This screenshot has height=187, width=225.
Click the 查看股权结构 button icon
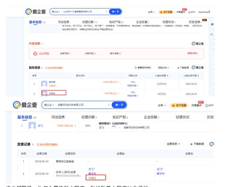[x=135, y=68]
